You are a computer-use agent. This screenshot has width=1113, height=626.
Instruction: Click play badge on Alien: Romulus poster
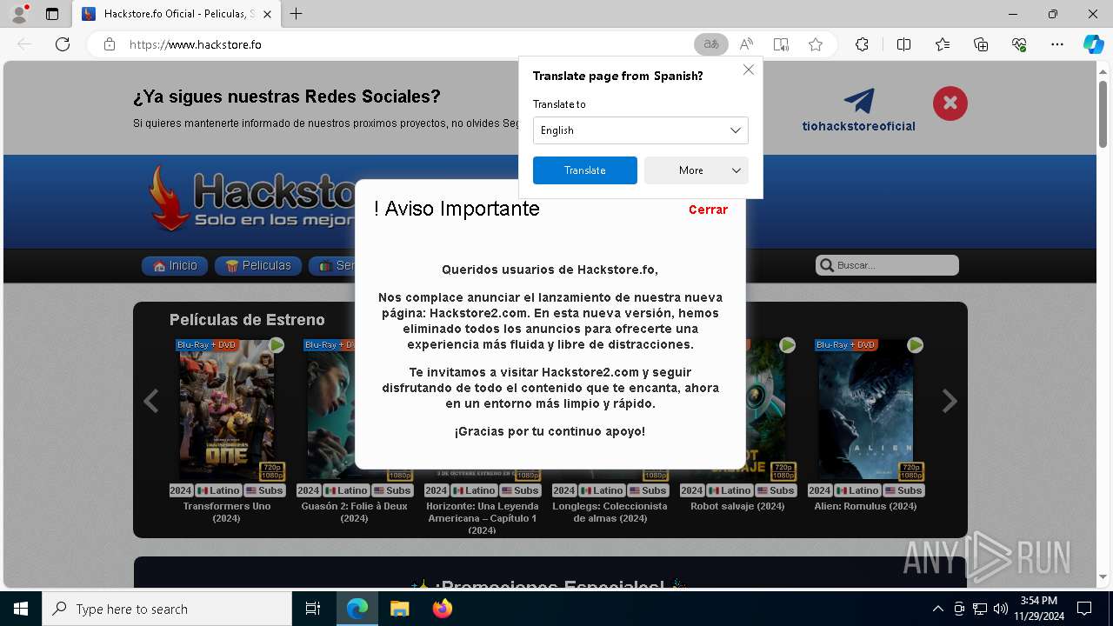pos(915,345)
